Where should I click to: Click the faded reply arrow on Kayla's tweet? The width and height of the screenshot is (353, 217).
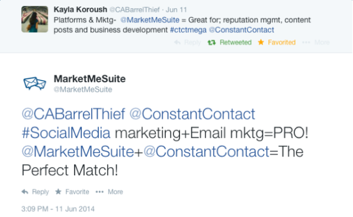pos(177,42)
